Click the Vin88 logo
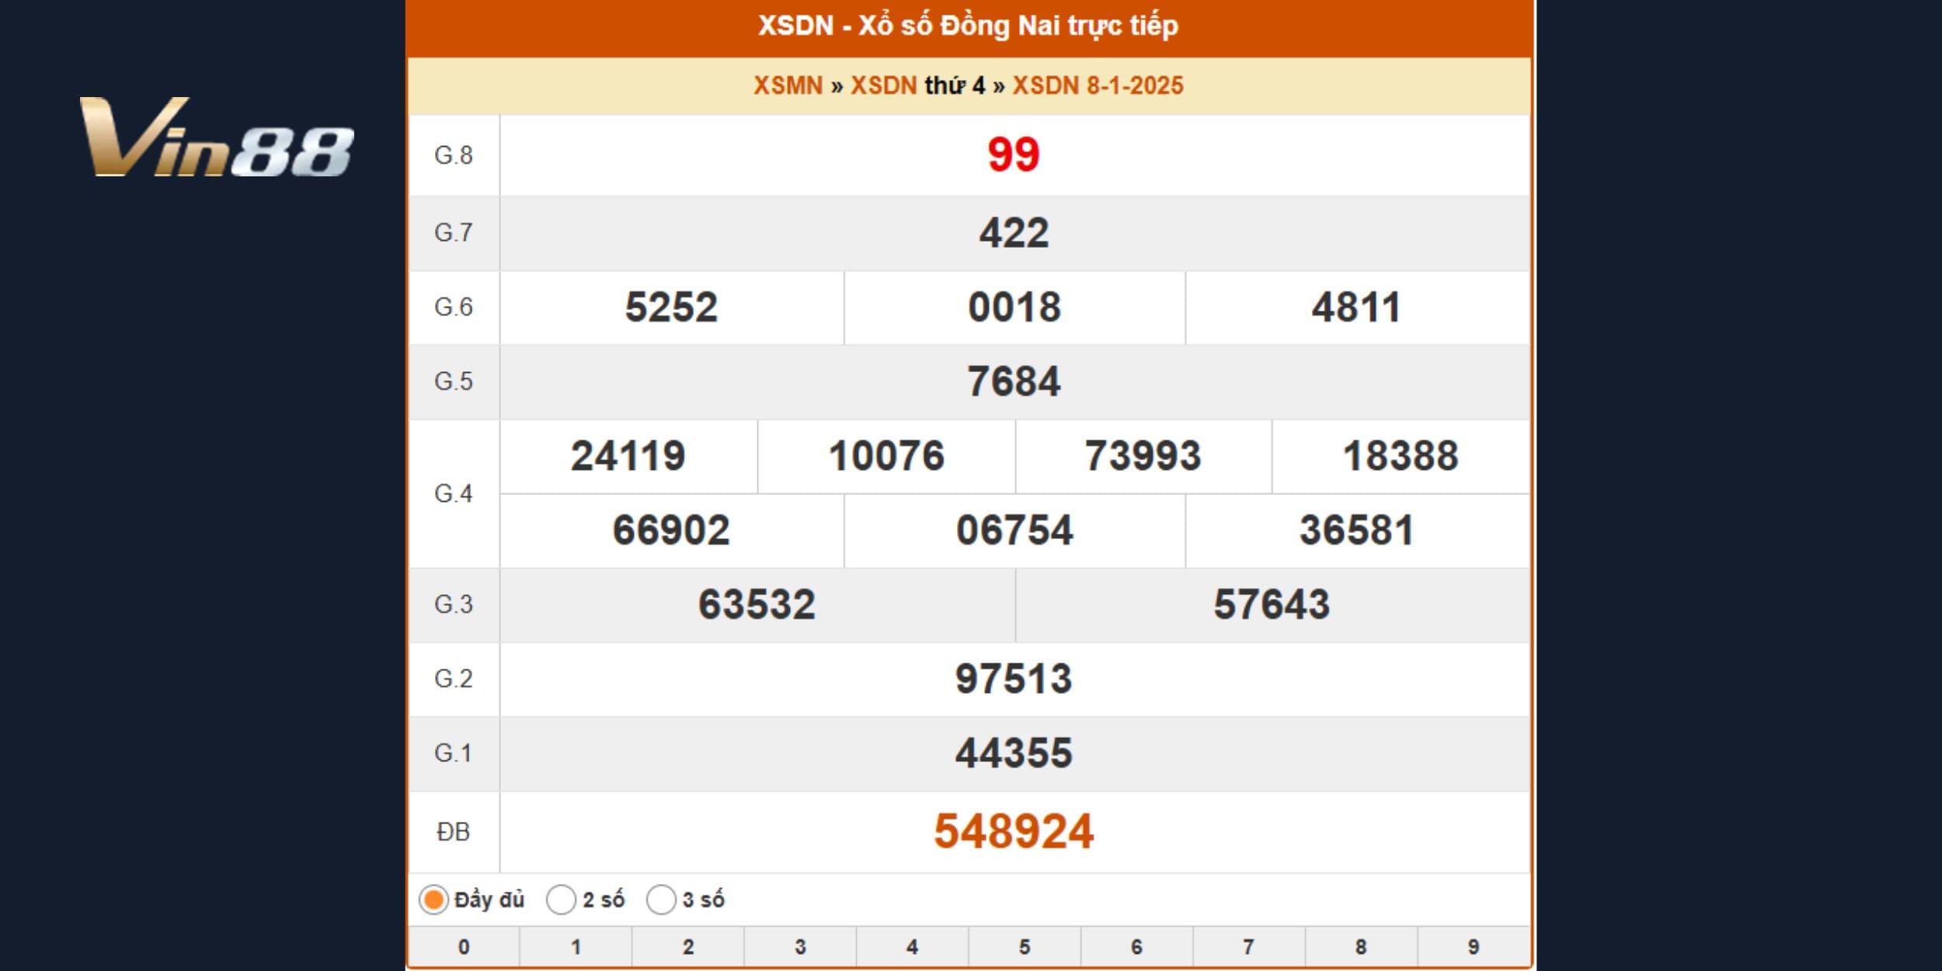The height and width of the screenshot is (971, 1942). [x=217, y=137]
